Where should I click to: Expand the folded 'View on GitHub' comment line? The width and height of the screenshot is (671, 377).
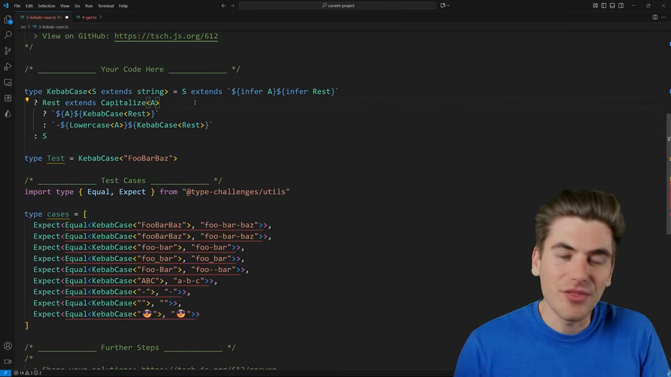tap(36, 36)
